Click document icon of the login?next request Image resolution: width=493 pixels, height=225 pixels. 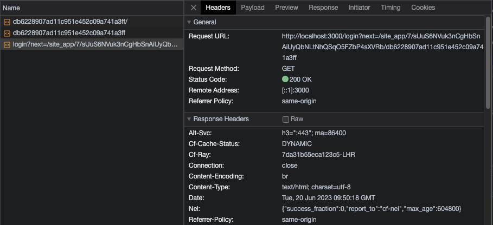[7, 45]
